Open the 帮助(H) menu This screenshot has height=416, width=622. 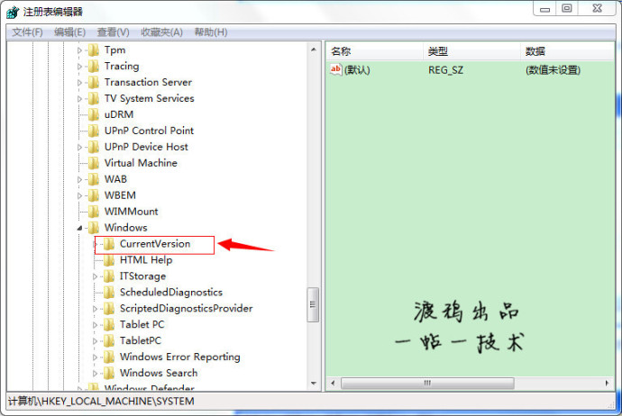208,32
